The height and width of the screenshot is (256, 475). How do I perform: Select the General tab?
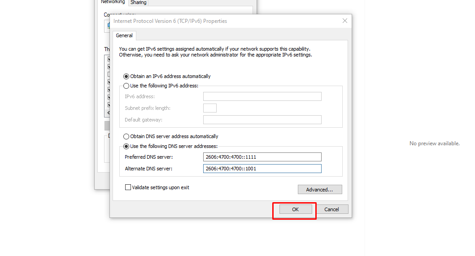click(x=124, y=35)
